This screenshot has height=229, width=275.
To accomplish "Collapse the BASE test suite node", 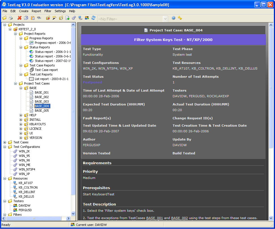I will tap(21, 88).
